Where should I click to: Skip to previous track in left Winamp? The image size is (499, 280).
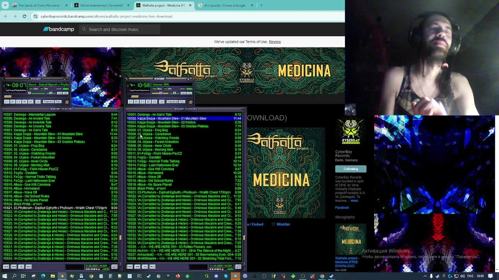(7, 101)
